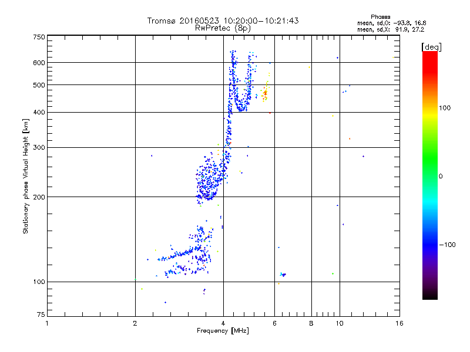Click the 'mean, sd,X: 91.9, 27.2' statistics line
Viewport: 470px width, 352px height.
point(391,30)
